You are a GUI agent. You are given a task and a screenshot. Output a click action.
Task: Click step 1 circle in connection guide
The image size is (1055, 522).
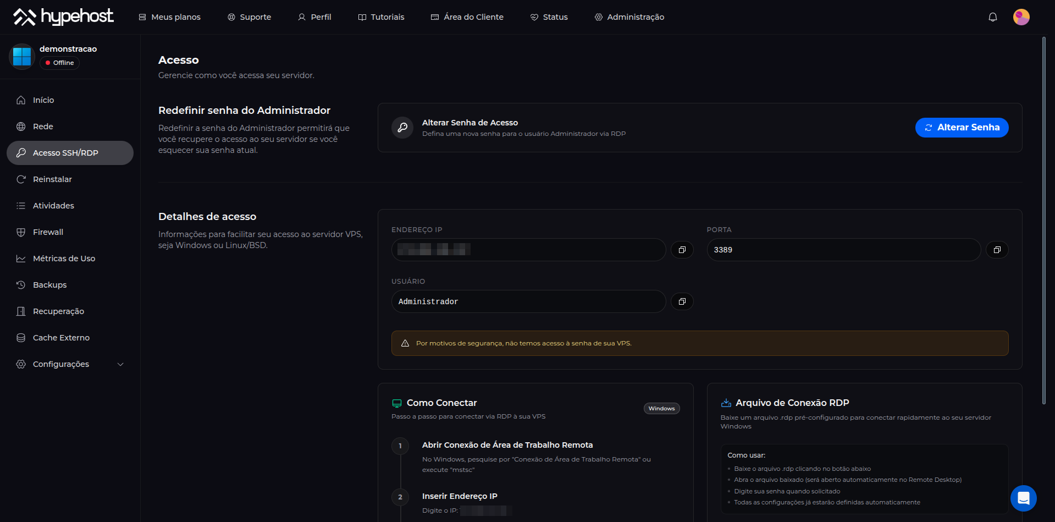coord(400,446)
